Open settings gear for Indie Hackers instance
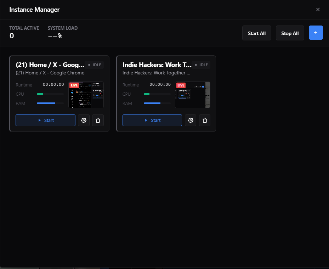The image size is (329, 269). 191,121
